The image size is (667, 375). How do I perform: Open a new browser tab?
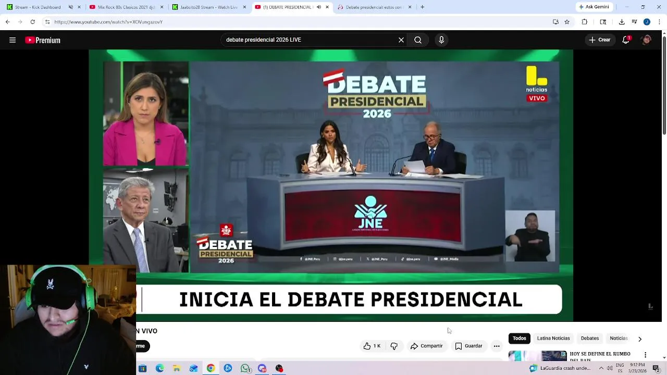(x=422, y=7)
